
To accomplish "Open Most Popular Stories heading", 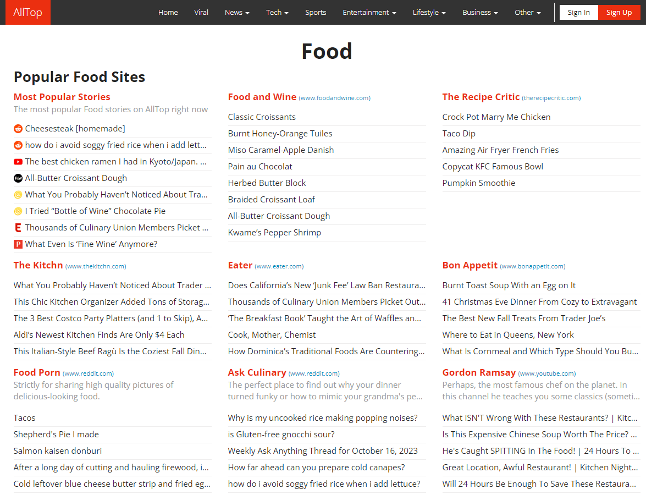I will click(62, 97).
